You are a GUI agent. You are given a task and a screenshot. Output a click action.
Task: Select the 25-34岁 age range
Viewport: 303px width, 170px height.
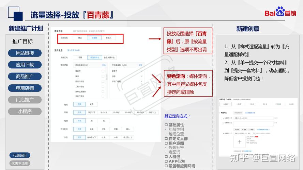pyautogui.click(x=116, y=112)
